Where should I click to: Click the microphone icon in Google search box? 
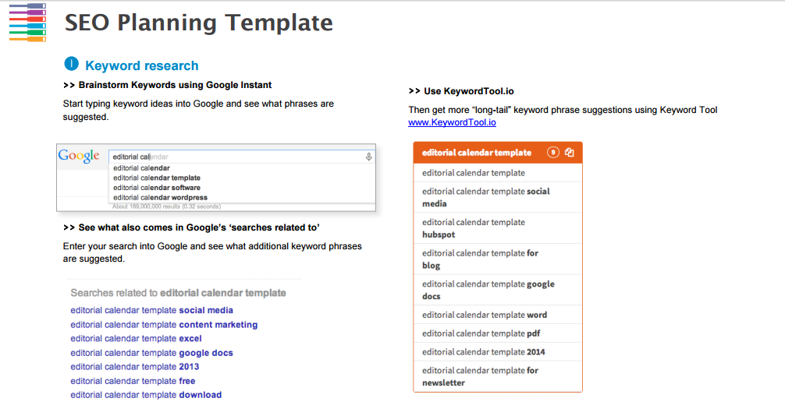369,157
